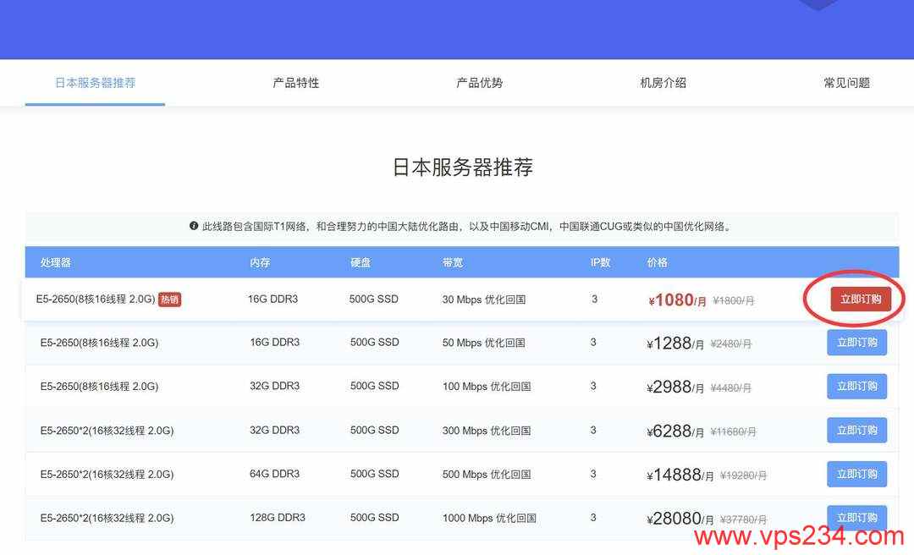Select the 机房介绍 tab
Image resolution: width=914 pixels, height=555 pixels.
(663, 83)
